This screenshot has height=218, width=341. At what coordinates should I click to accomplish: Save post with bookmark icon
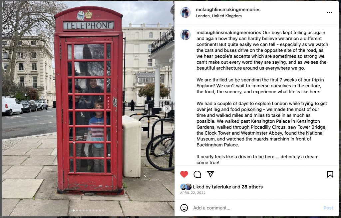tap(330, 174)
